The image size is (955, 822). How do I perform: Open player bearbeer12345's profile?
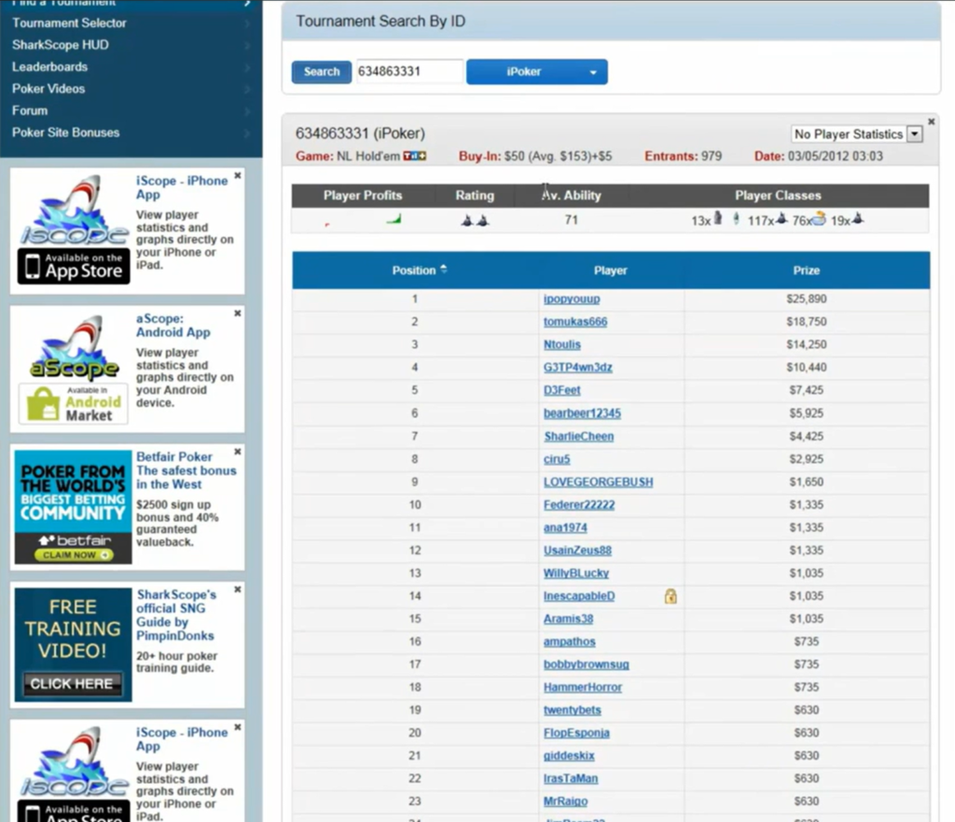click(x=582, y=413)
